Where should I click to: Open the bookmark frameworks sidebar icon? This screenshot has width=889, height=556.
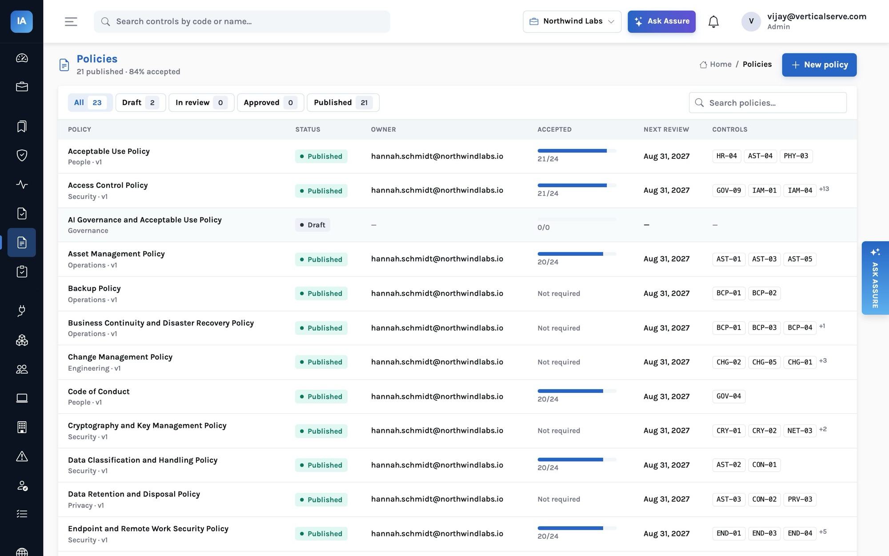coord(22,126)
